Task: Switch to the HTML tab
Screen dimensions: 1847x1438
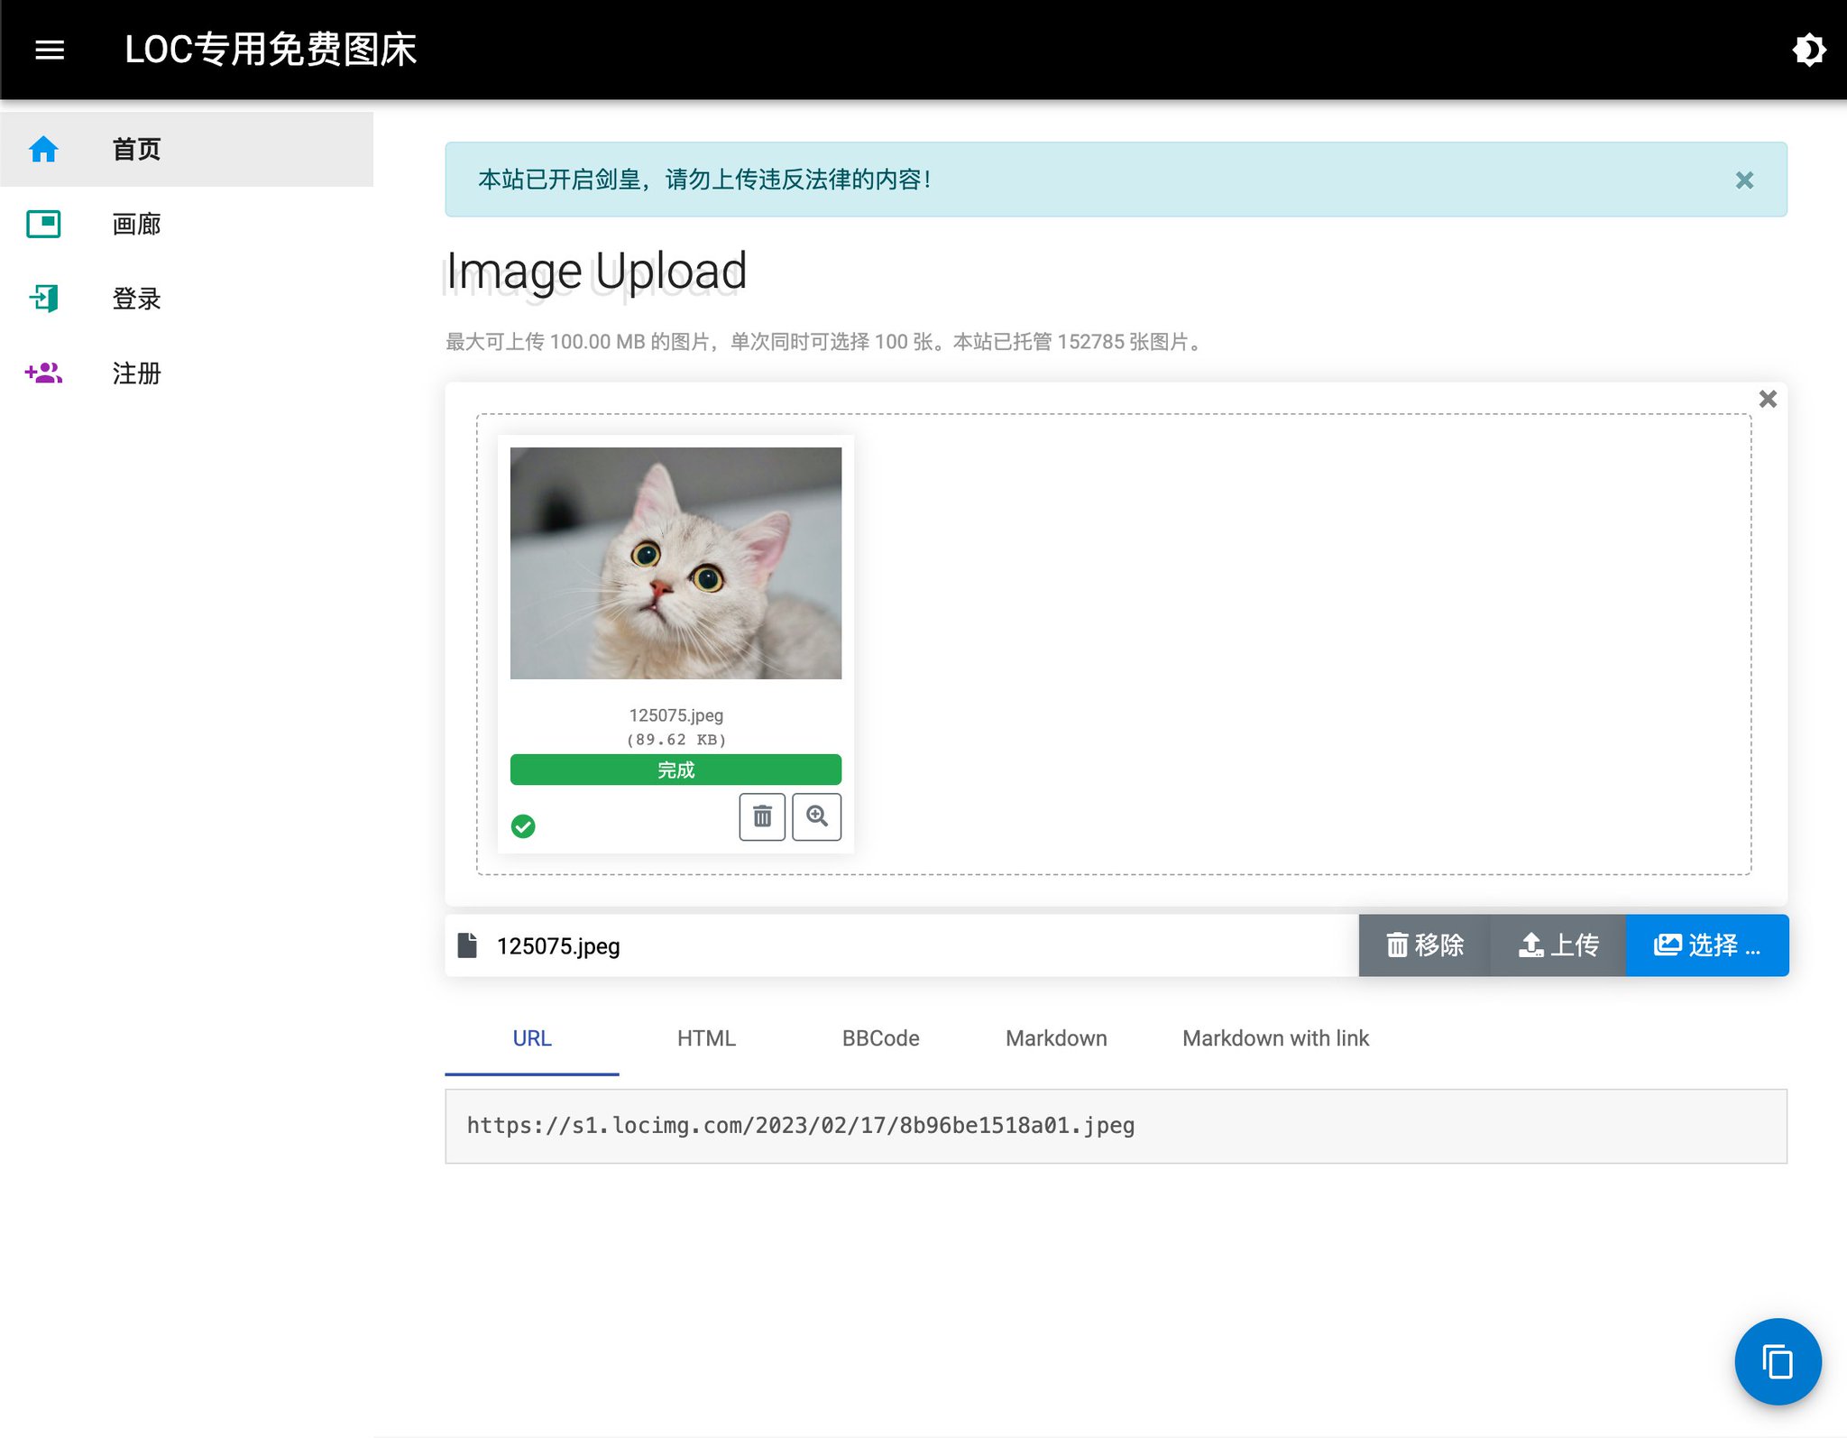Action: point(706,1038)
